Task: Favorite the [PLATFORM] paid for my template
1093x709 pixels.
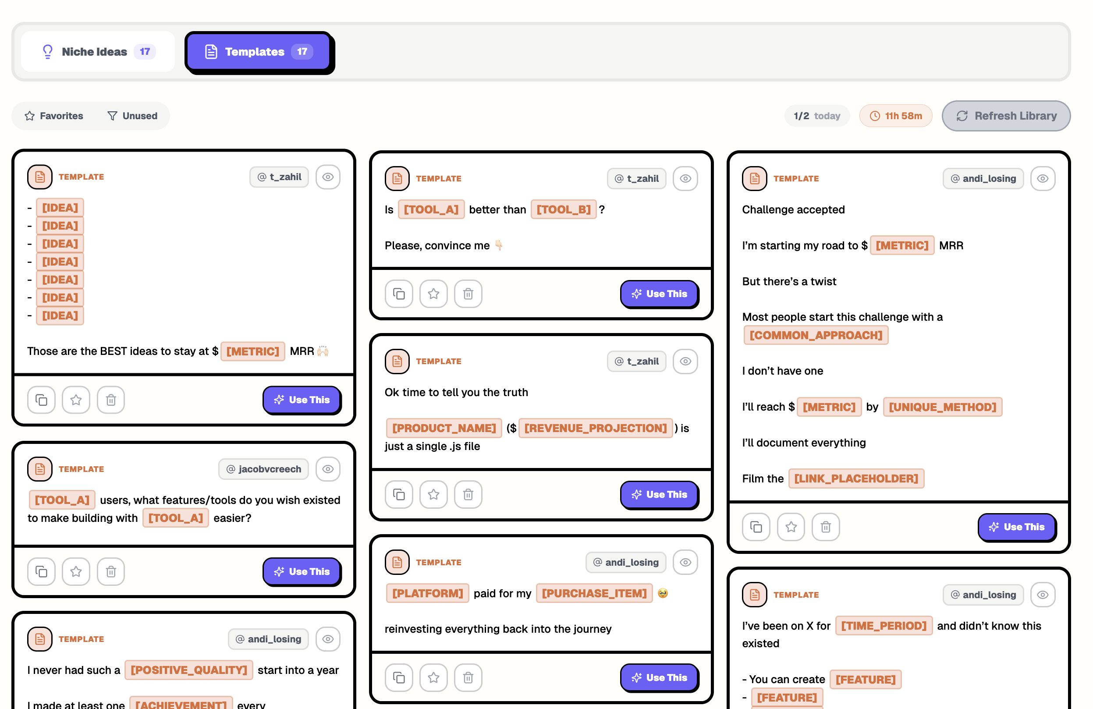Action: click(433, 677)
